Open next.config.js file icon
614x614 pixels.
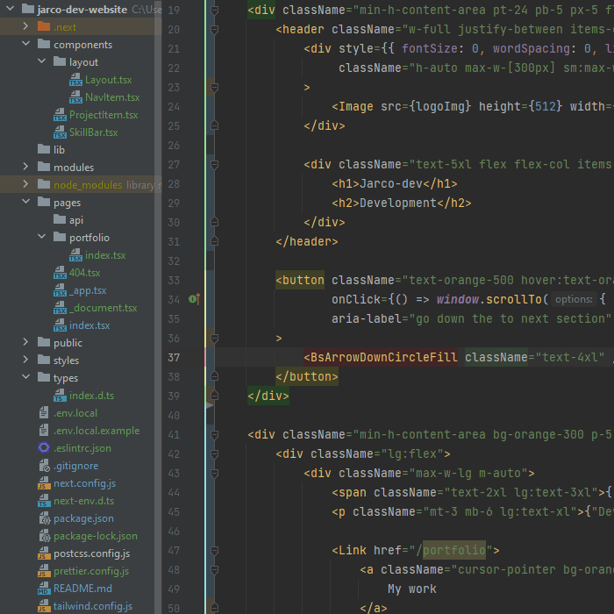44,483
